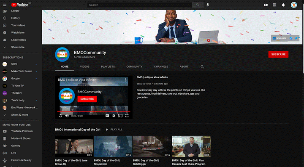This screenshot has width=304, height=167.
Task: Switch to the PLAYLISTS channel tab
Action: tap(108, 66)
